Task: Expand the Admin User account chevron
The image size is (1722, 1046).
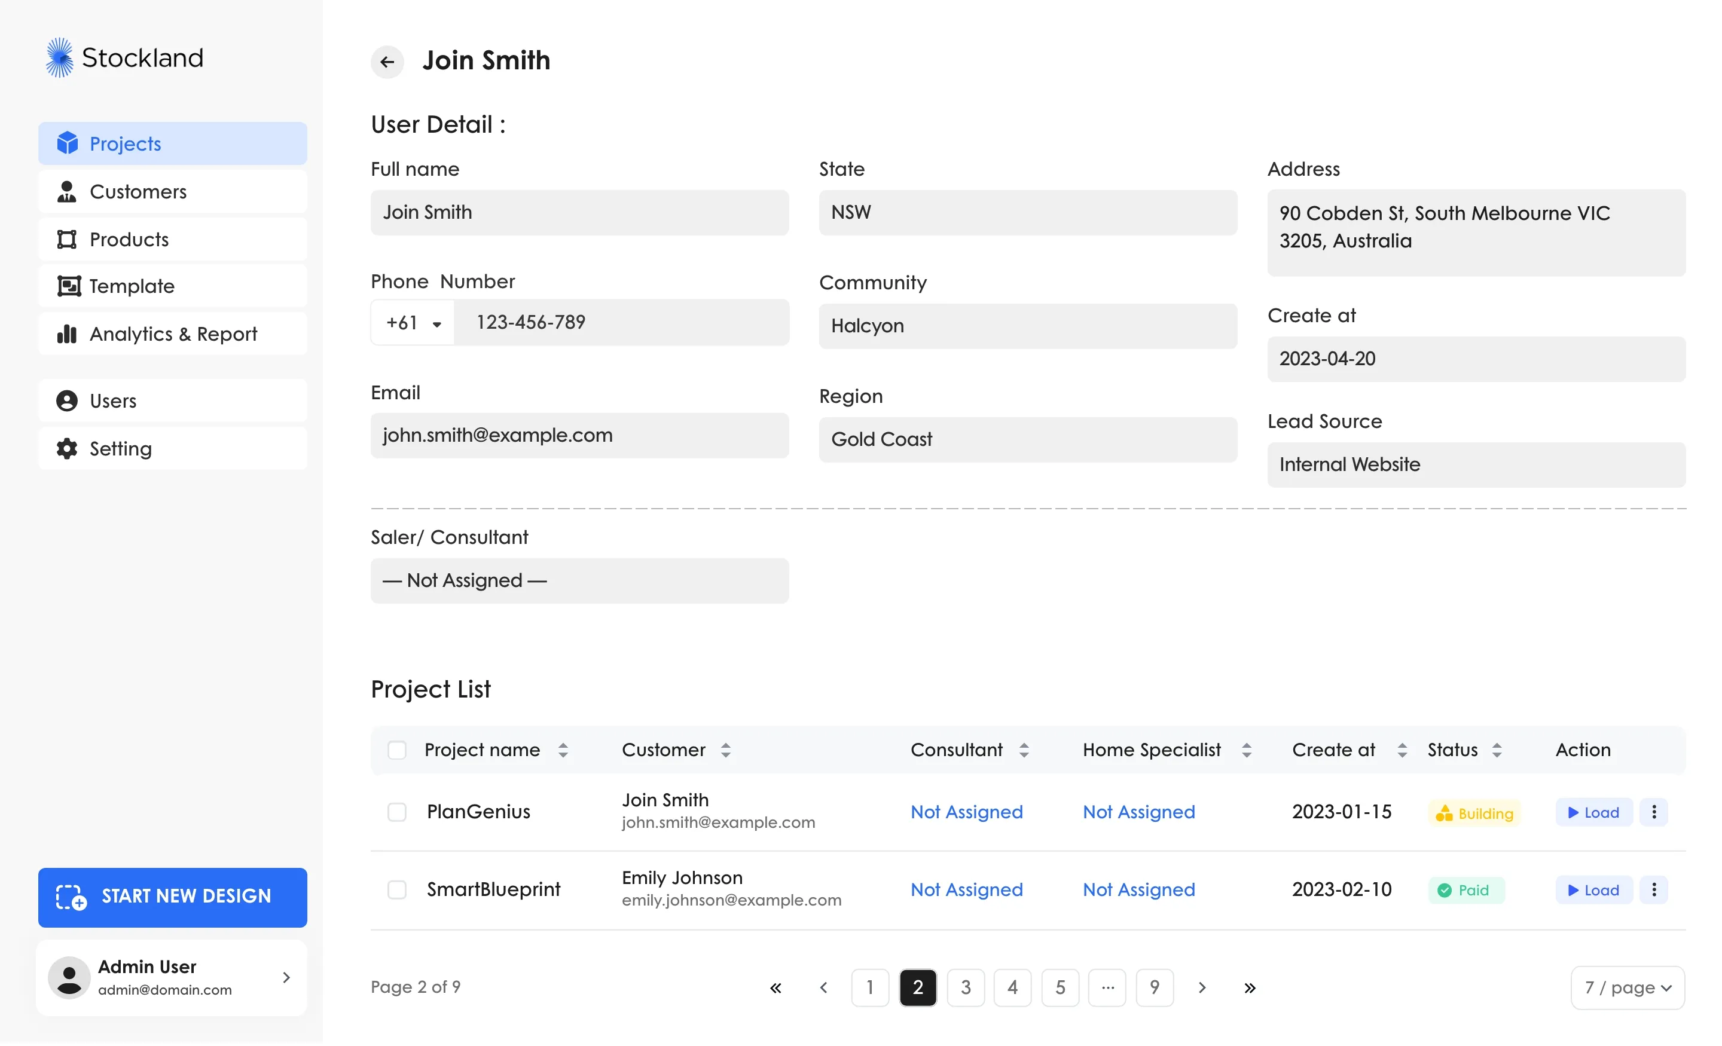Action: (x=286, y=977)
